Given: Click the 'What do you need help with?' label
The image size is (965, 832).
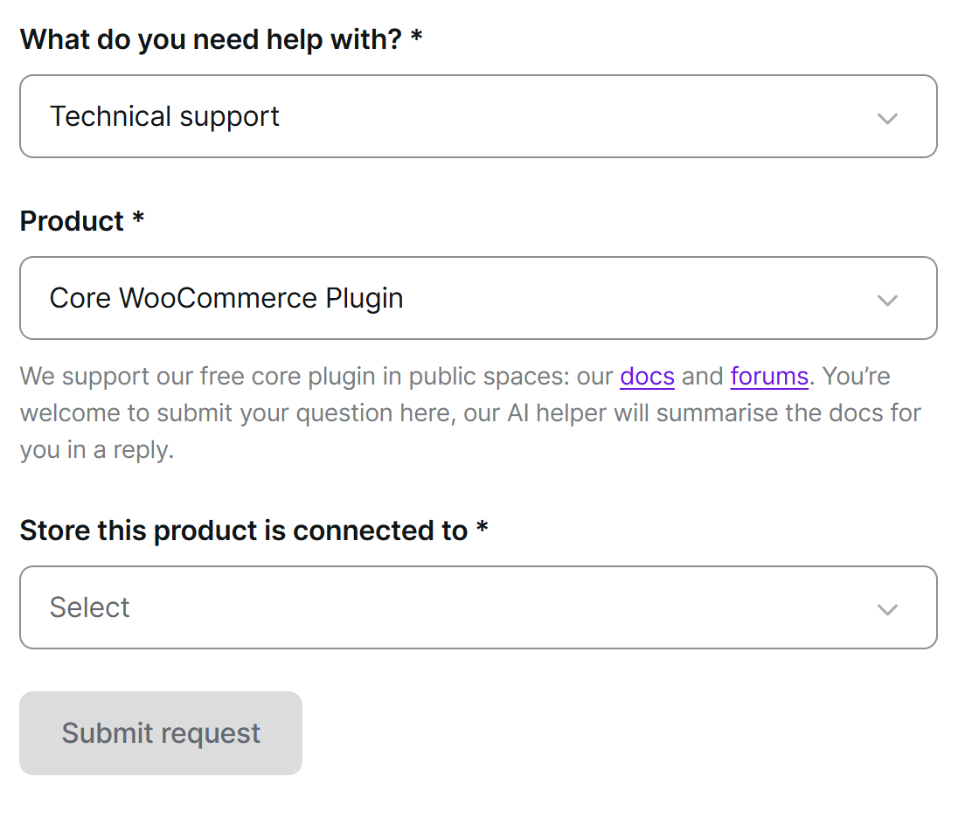Looking at the screenshot, I should pos(212,39).
